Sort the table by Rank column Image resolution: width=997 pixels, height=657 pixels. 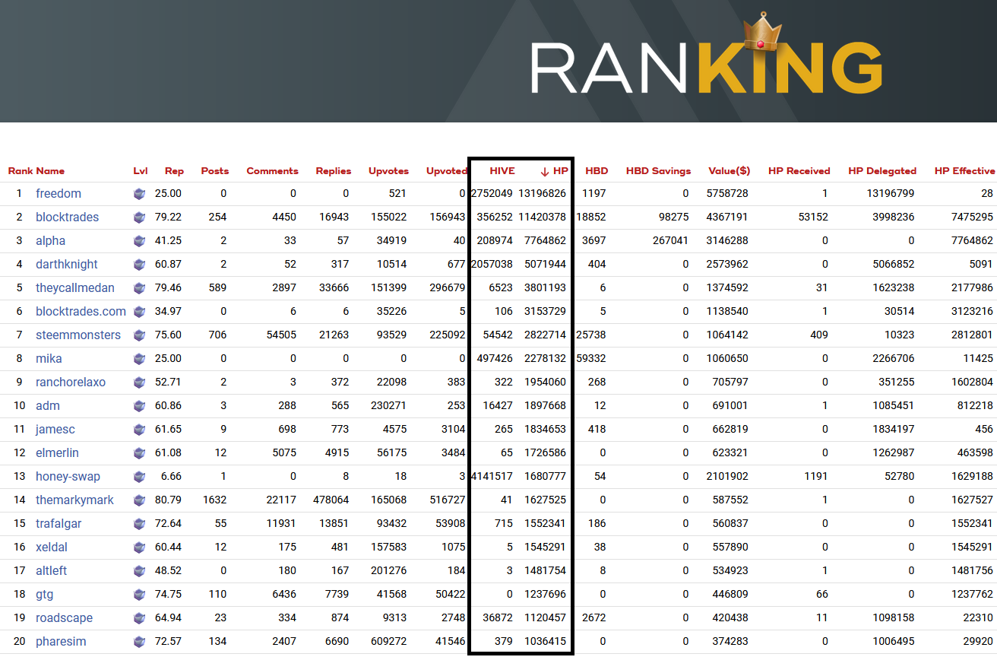pos(21,171)
